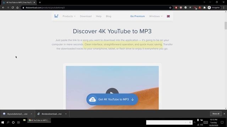Go forward in browser history

8,8
